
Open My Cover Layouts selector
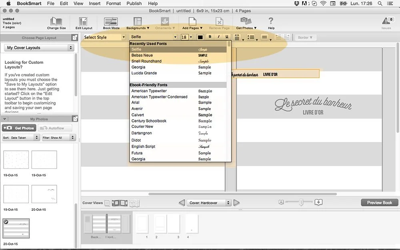[39, 48]
